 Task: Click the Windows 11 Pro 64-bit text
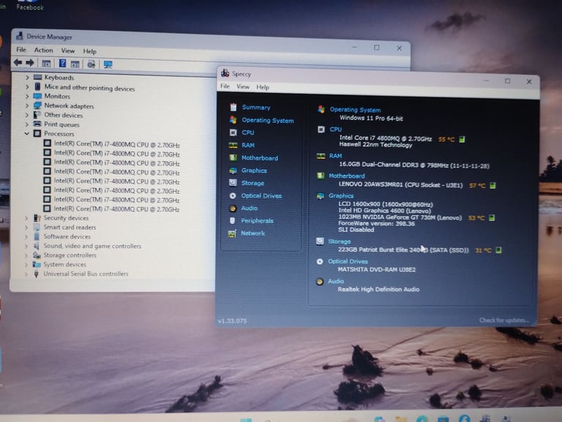371,118
